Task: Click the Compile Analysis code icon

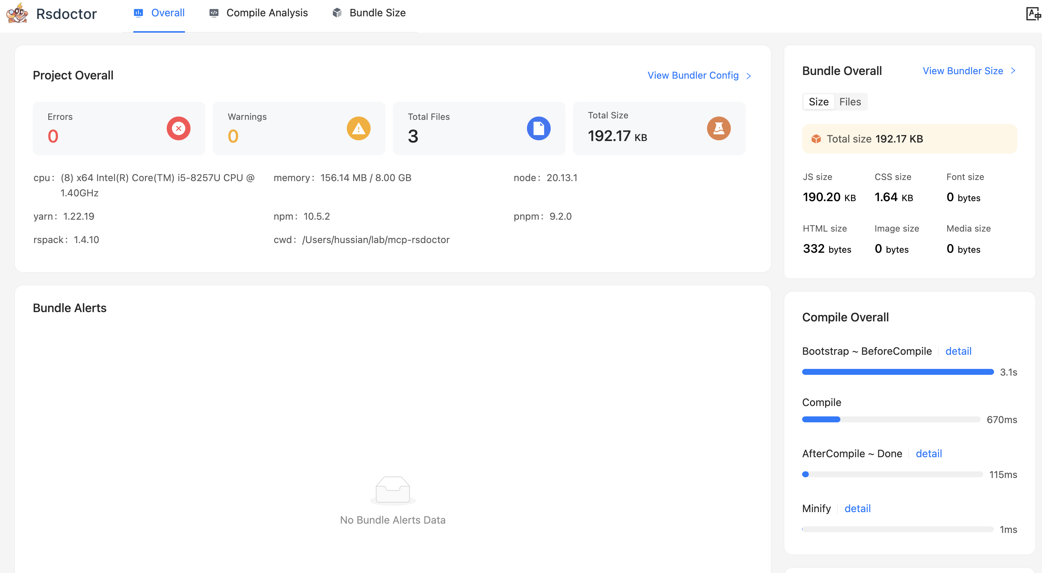Action: click(x=214, y=13)
